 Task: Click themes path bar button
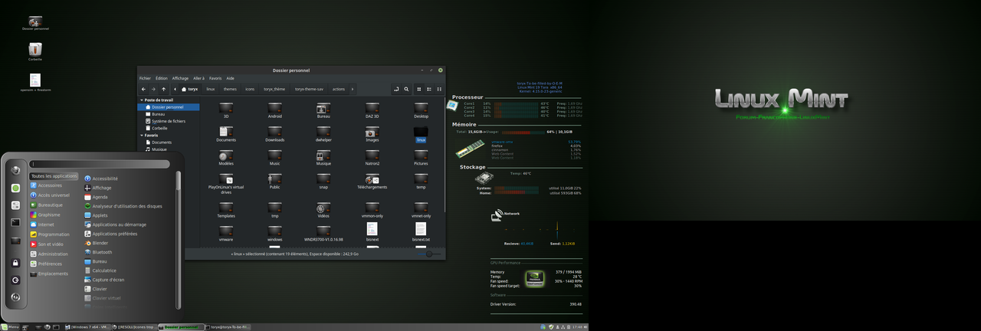(230, 89)
